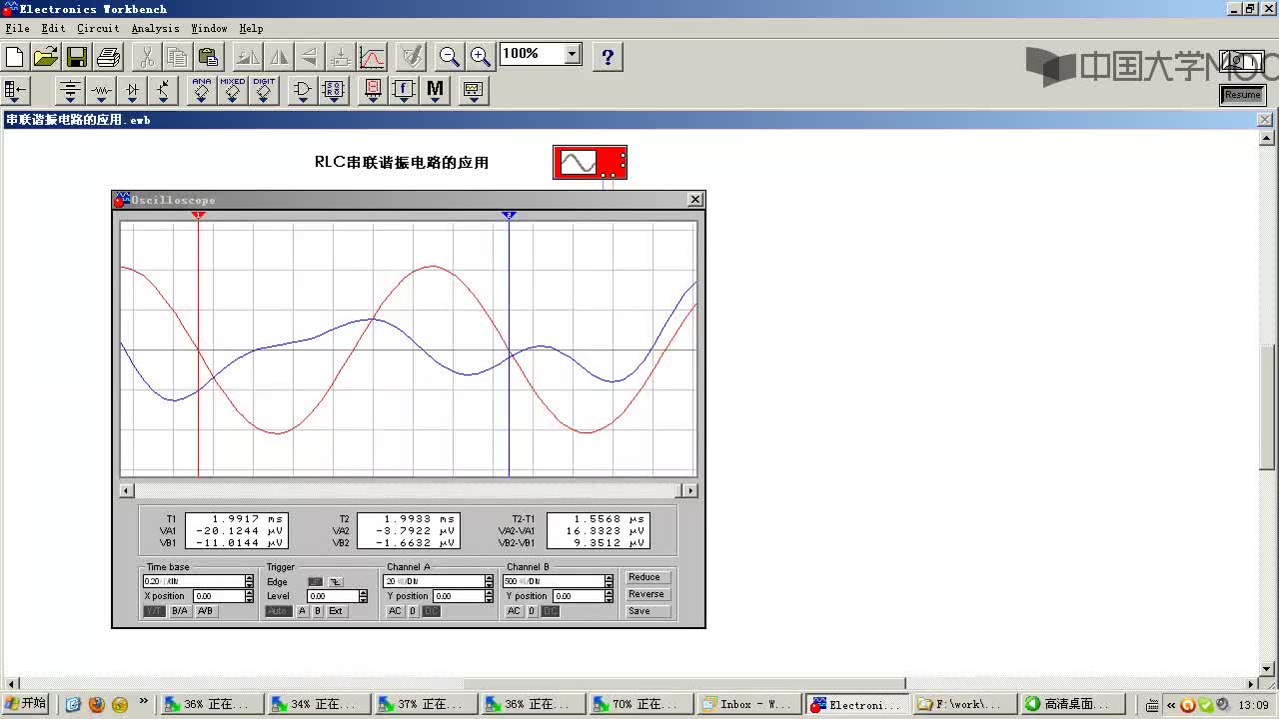Viewport: 1279px width, 719px height.
Task: Open the Sources parts bin
Action: 70,91
